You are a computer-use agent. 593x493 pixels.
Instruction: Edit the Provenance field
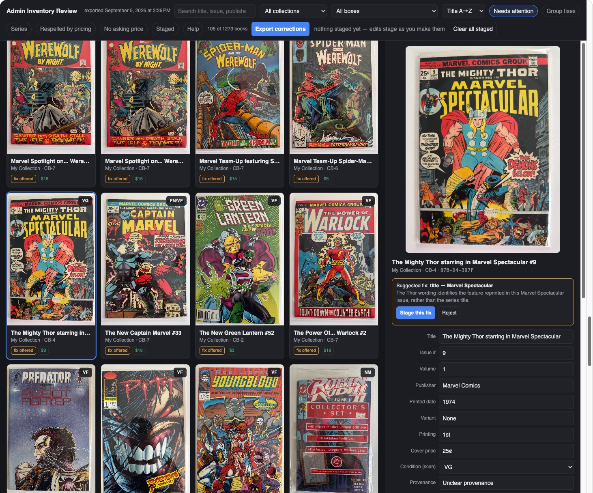click(x=506, y=483)
